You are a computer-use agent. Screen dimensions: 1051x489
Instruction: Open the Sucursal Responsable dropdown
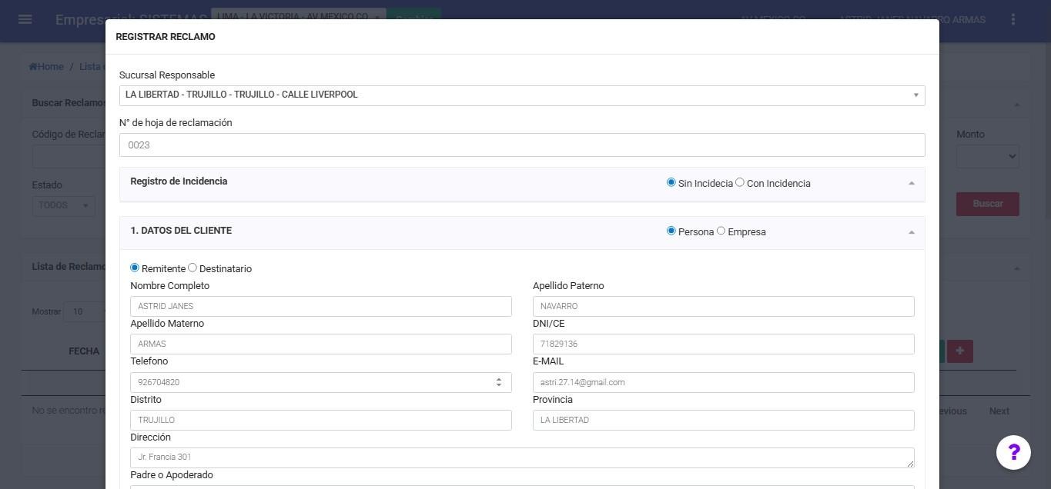pyautogui.click(x=521, y=95)
